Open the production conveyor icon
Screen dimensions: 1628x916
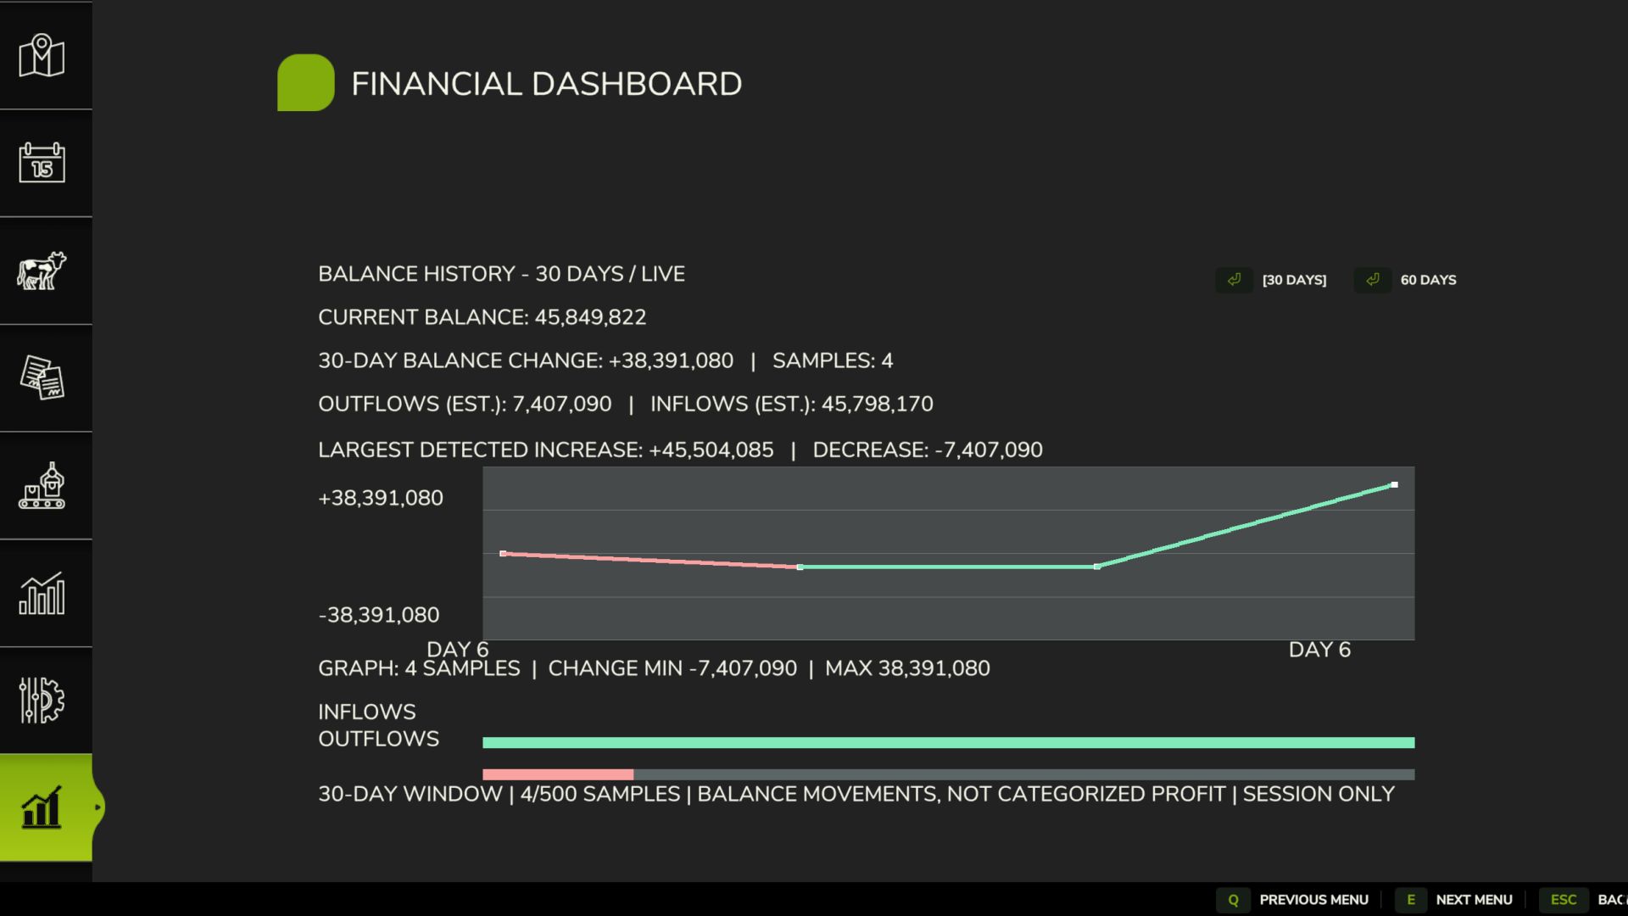(42, 485)
